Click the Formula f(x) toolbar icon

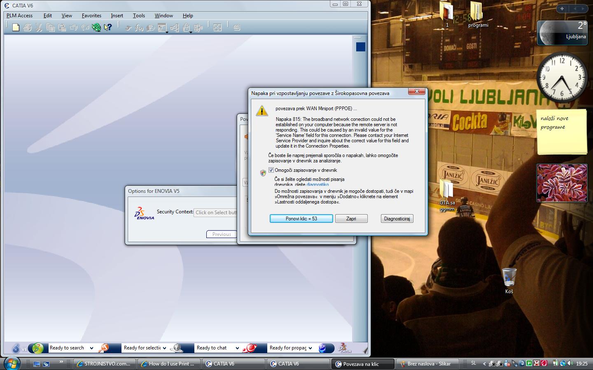pos(139,28)
